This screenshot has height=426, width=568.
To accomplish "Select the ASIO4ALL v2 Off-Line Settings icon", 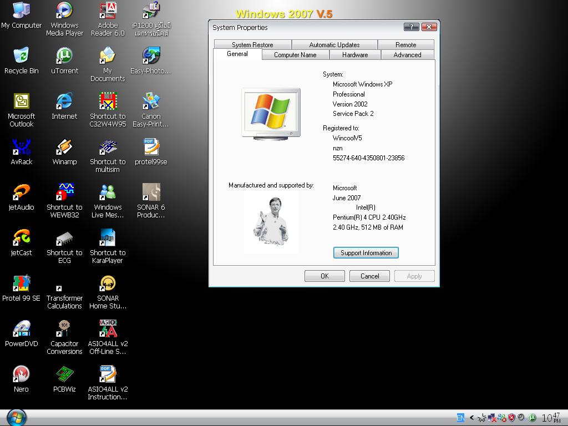I will 108,338.
